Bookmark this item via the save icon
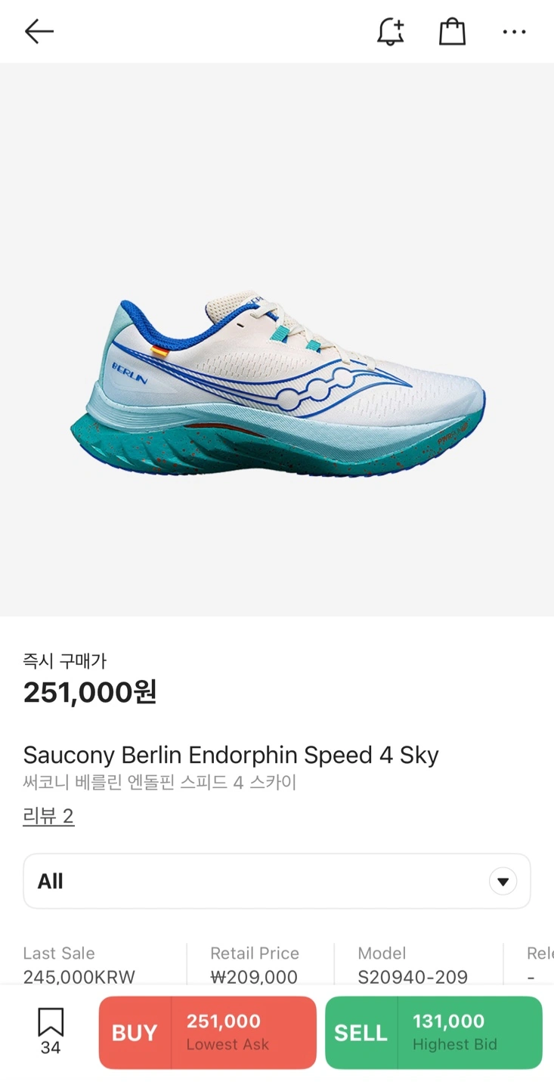This screenshot has width=554, height=1088. 51,1022
